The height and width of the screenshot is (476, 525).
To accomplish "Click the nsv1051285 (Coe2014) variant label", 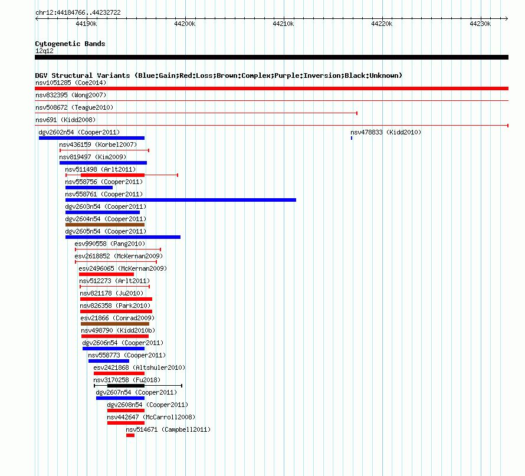I will click(71, 83).
